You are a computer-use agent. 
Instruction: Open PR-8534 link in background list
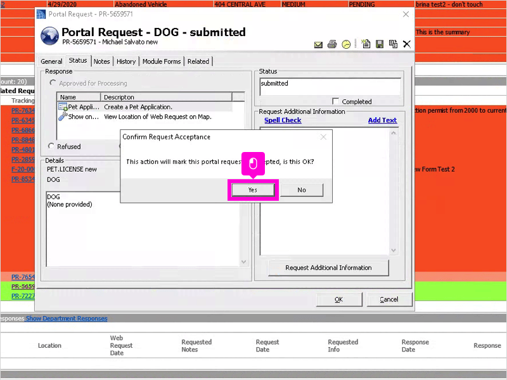[23, 179]
